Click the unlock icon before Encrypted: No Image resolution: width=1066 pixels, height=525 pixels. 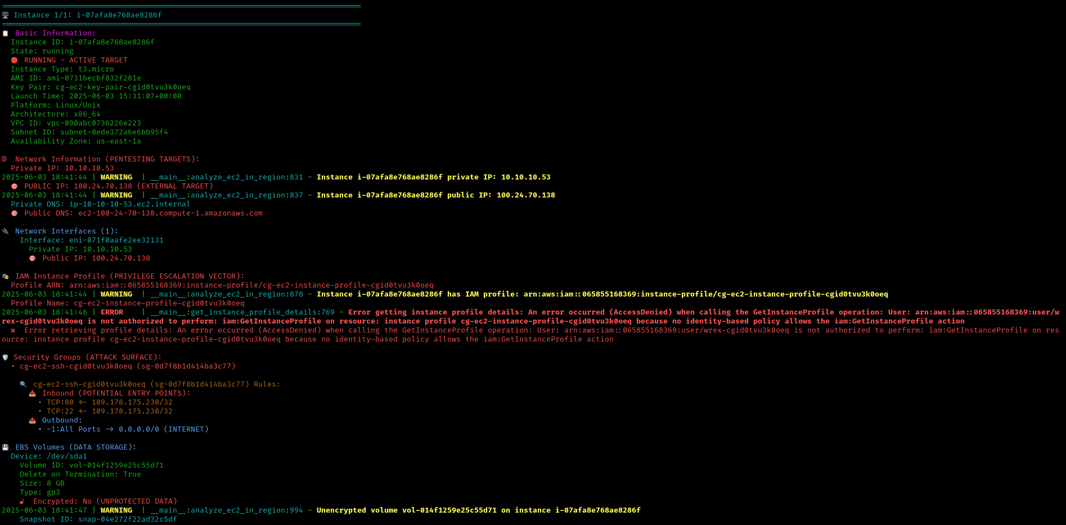click(x=23, y=501)
